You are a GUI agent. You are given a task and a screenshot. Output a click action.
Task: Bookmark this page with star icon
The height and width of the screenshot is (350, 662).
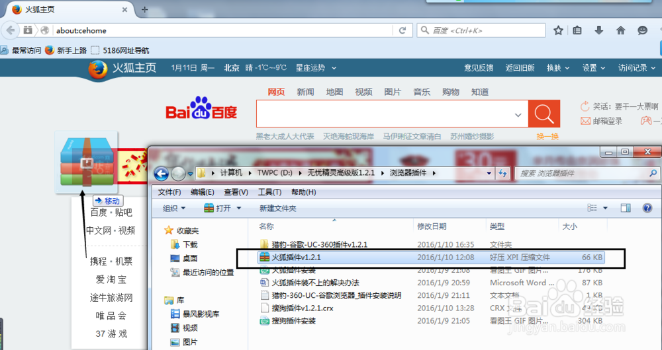click(558, 30)
